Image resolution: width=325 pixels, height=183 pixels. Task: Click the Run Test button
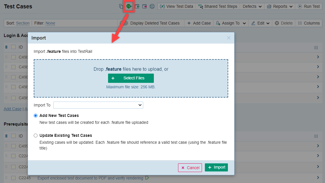309,6
